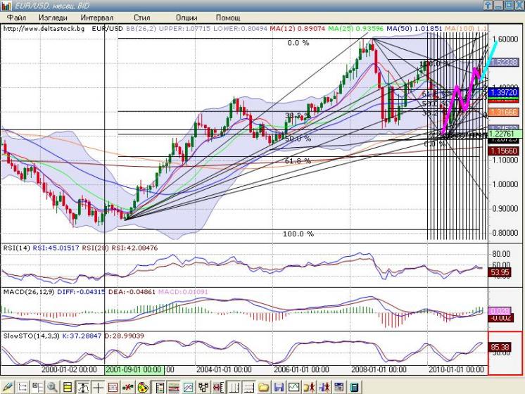525x394 pixels.
Task: Open the Интервал menu
Action: coord(96,18)
